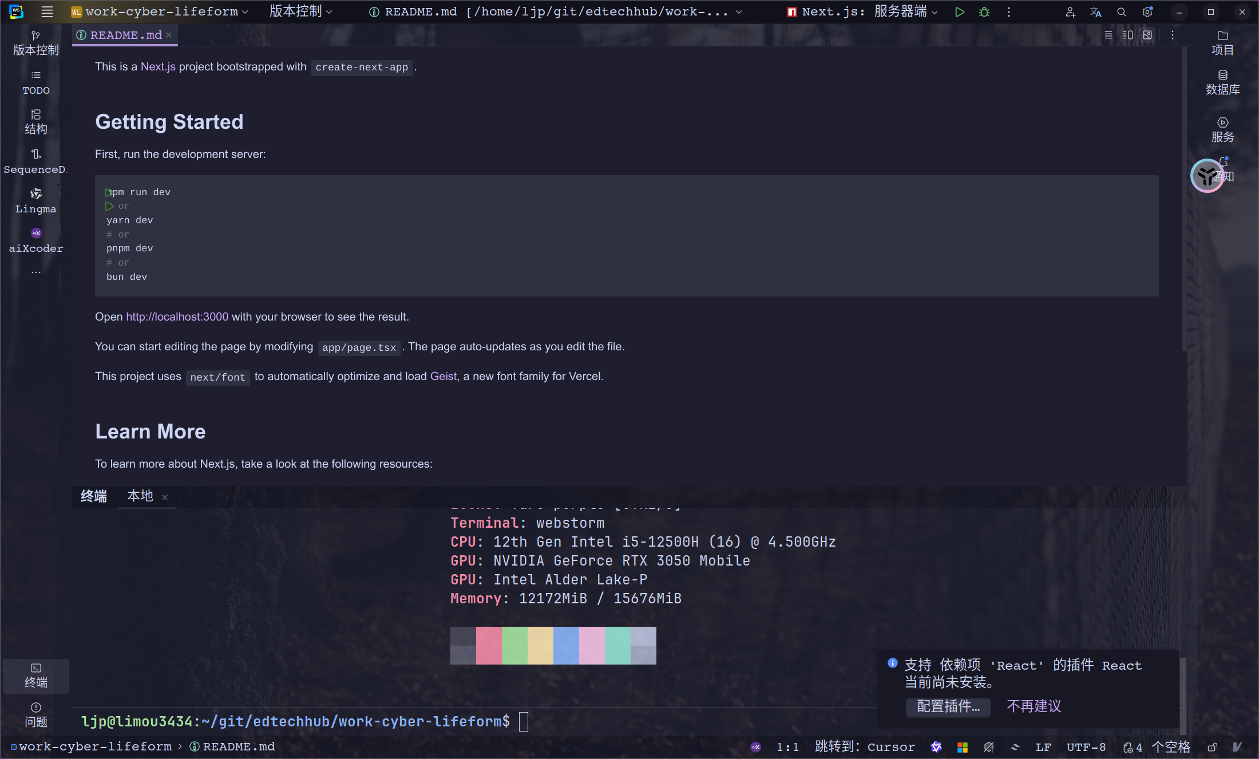Open the 结构 structure tool window
This screenshot has height=759, width=1259.
(35, 121)
